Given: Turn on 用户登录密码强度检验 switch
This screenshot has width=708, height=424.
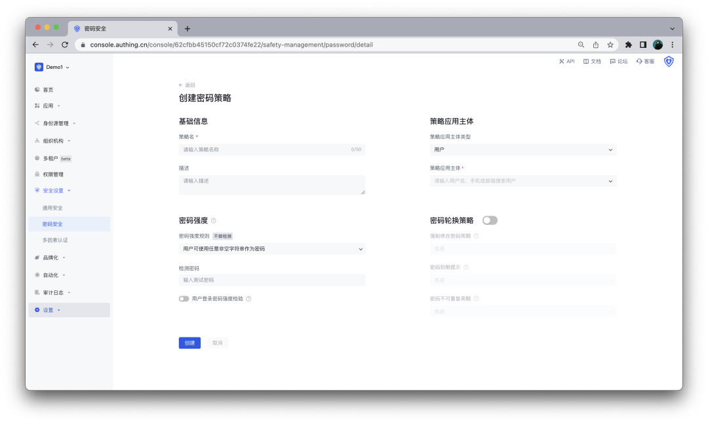Looking at the screenshot, I should coord(184,298).
